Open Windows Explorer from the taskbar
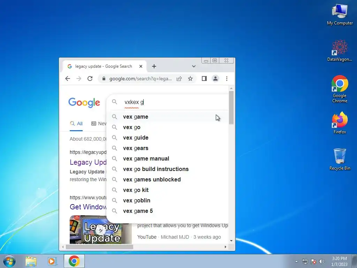 pyautogui.click(x=31, y=261)
